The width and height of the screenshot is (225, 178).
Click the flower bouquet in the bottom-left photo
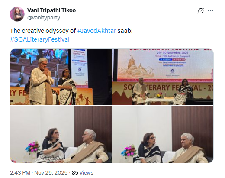point(33,148)
